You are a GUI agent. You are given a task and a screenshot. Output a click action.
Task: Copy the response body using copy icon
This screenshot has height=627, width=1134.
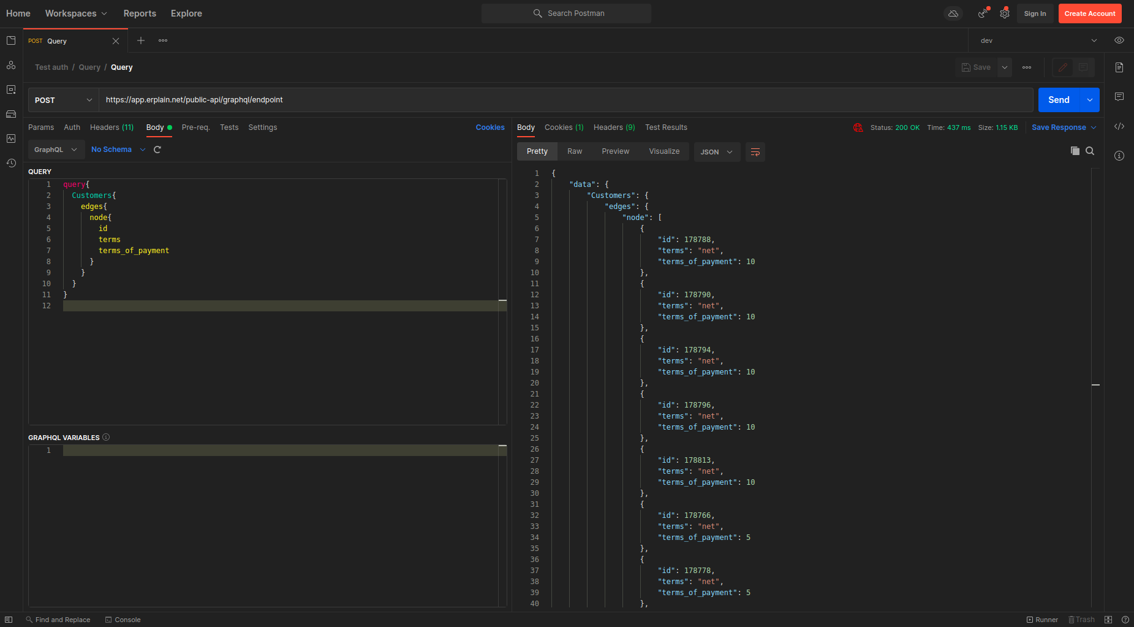coord(1075,151)
